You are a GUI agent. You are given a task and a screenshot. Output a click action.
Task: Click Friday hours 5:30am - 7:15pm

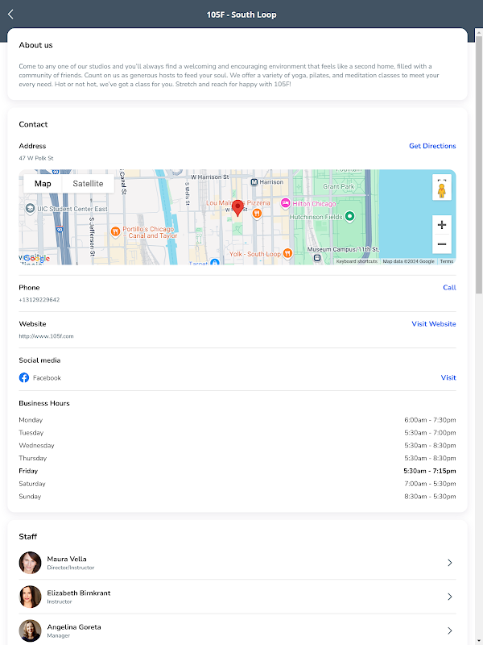[x=430, y=471]
